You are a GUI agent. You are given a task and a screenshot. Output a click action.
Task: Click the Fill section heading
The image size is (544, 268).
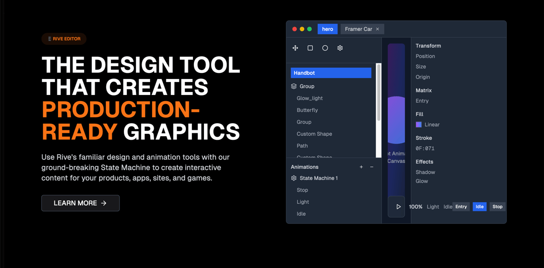[420, 114]
